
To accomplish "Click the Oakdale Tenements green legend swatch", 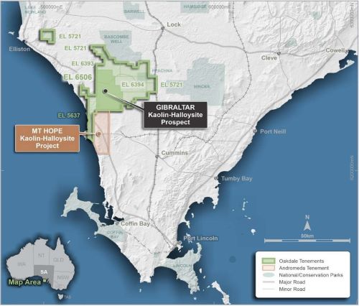I will point(269,261).
